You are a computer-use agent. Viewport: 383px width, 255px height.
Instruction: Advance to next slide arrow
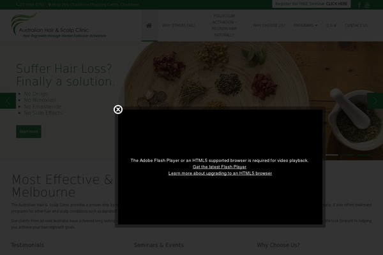pos(375,101)
